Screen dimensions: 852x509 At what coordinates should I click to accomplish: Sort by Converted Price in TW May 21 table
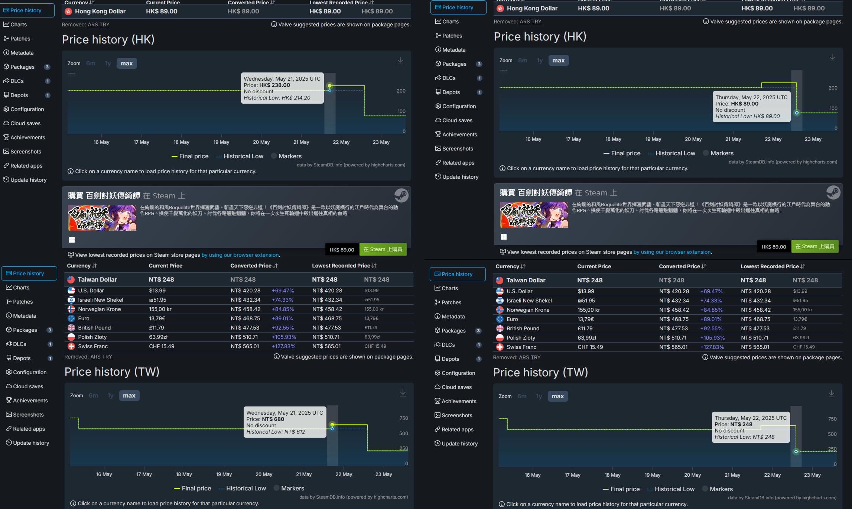coord(254,266)
